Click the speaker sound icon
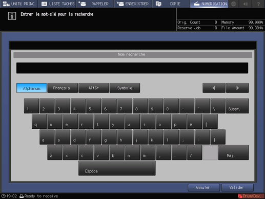 click(x=246, y=4)
